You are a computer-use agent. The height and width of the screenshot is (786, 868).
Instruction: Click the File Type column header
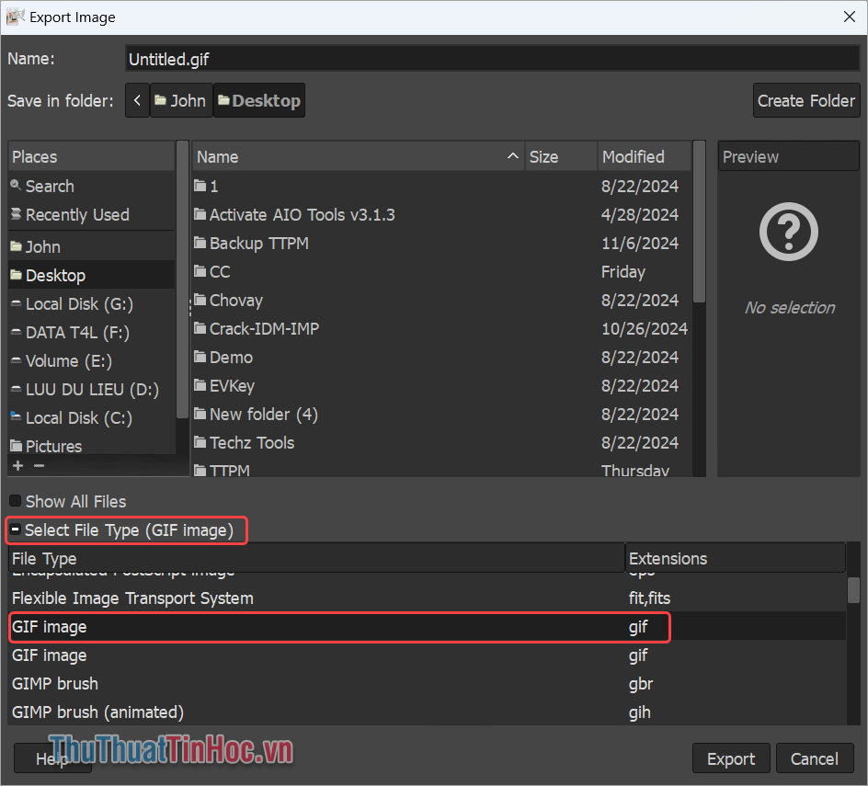point(316,558)
